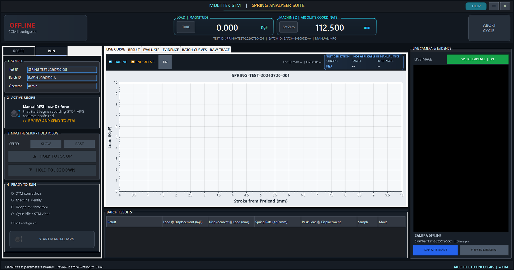Click the live camera image preview area
Image resolution: width=514 pixels, height=270 pixels.
pyautogui.click(x=461, y=148)
